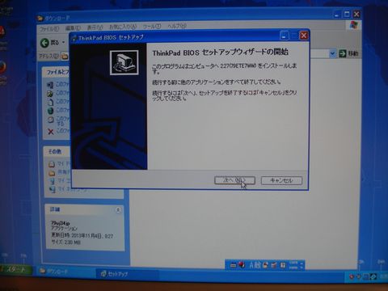The width and height of the screenshot is (388, 291).
Task: Click the folder icon in the address bar
Action: pos(65,56)
